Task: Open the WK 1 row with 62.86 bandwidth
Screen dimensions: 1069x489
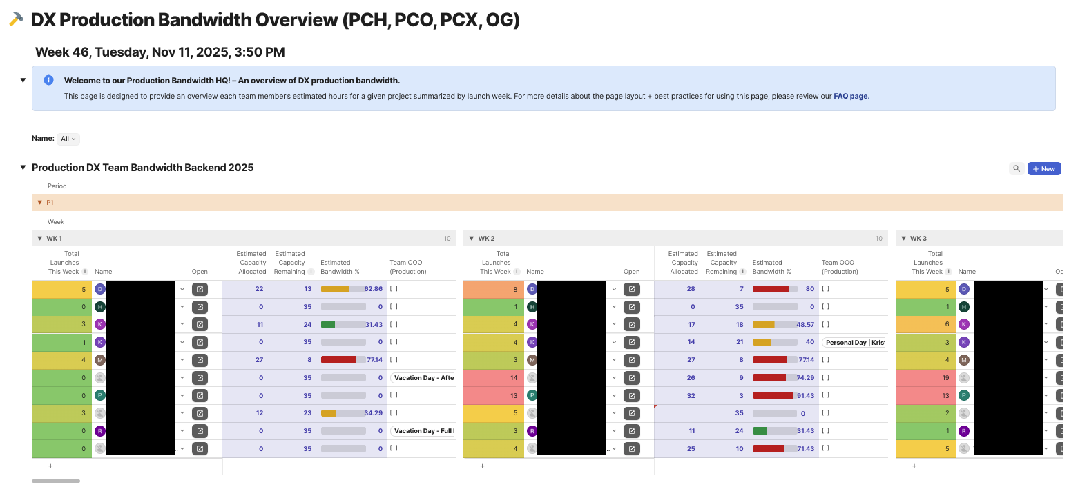Action: point(200,290)
